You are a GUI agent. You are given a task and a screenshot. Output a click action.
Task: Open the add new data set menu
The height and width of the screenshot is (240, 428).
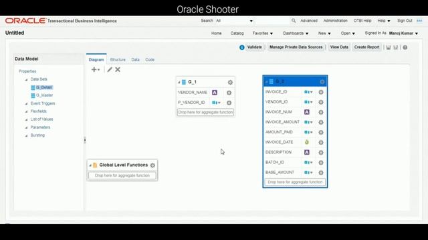tap(95, 69)
